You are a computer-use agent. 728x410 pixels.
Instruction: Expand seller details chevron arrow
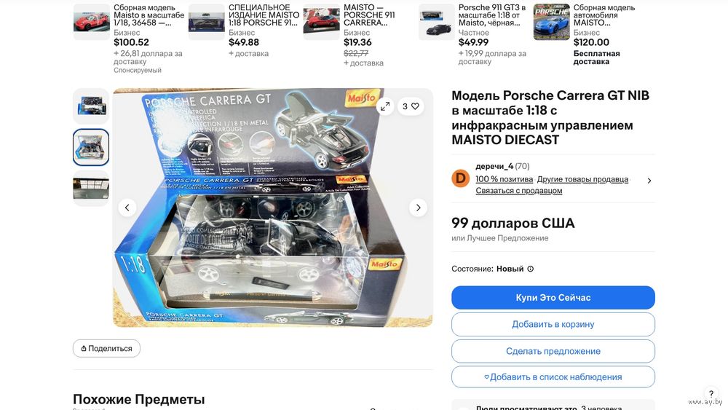coord(649,181)
